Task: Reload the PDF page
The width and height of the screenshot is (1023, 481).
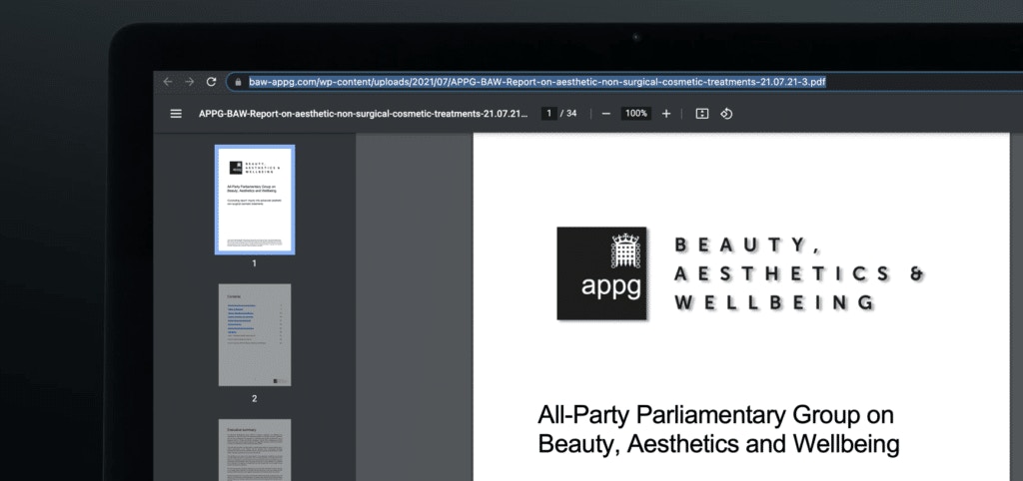Action: 211,82
